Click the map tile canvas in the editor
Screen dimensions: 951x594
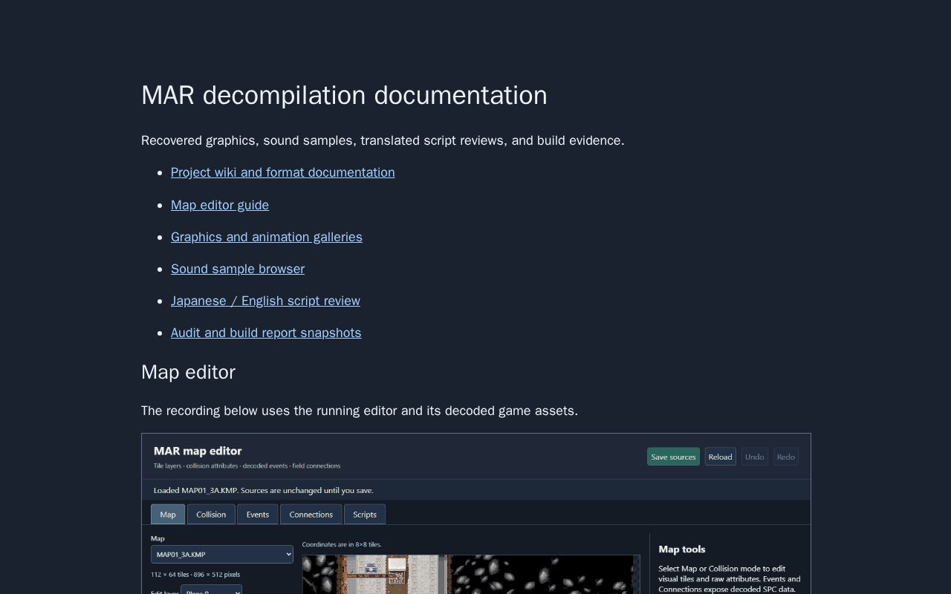[471, 575]
